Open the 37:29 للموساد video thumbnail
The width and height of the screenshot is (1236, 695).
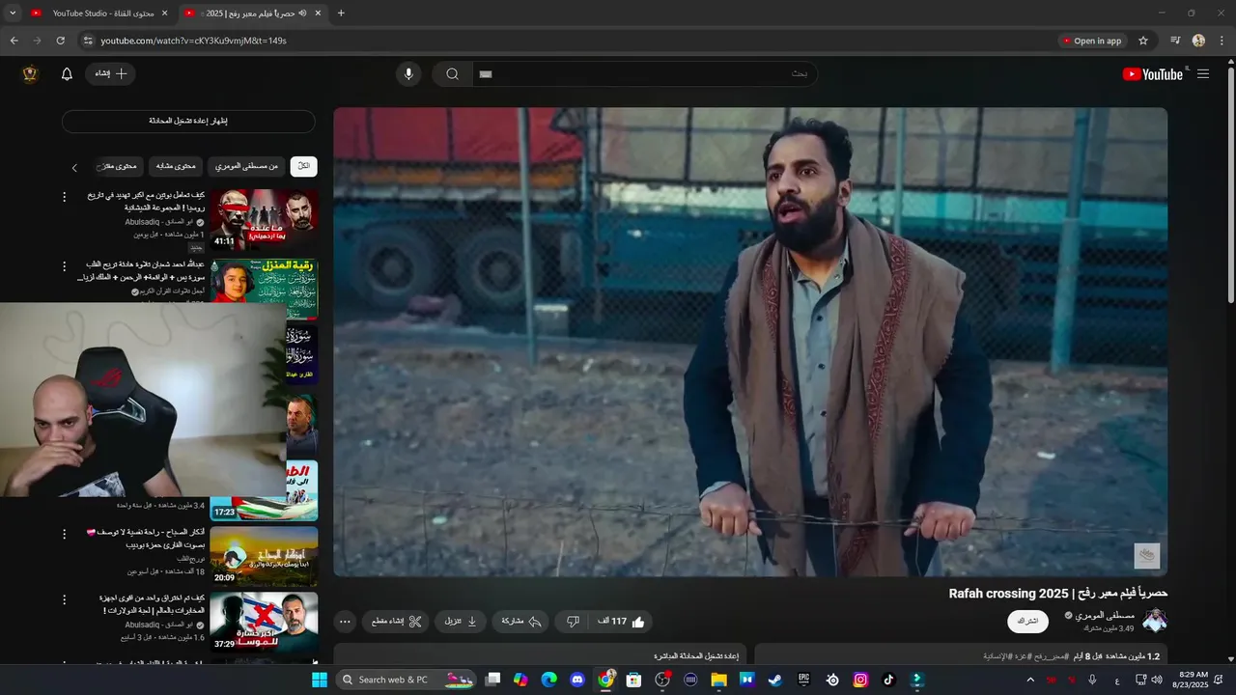click(264, 623)
